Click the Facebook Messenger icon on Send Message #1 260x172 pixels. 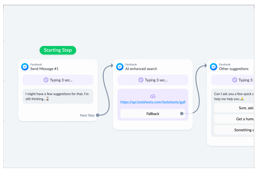point(25,67)
